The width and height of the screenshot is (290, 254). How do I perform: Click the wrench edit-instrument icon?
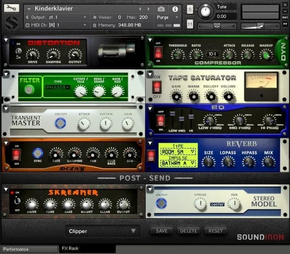(x=11, y=8)
